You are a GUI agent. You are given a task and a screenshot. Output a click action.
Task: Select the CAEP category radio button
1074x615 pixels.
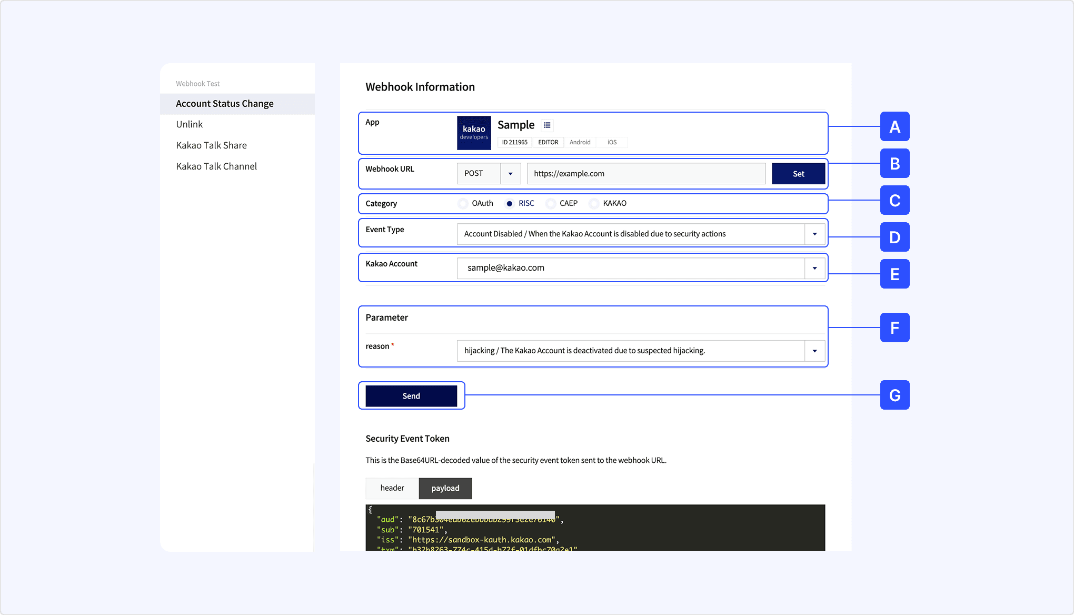(x=551, y=203)
